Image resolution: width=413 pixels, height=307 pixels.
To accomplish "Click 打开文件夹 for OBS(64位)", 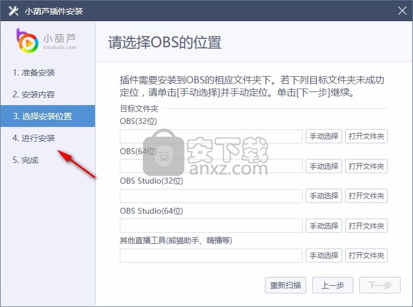I will (x=366, y=166).
